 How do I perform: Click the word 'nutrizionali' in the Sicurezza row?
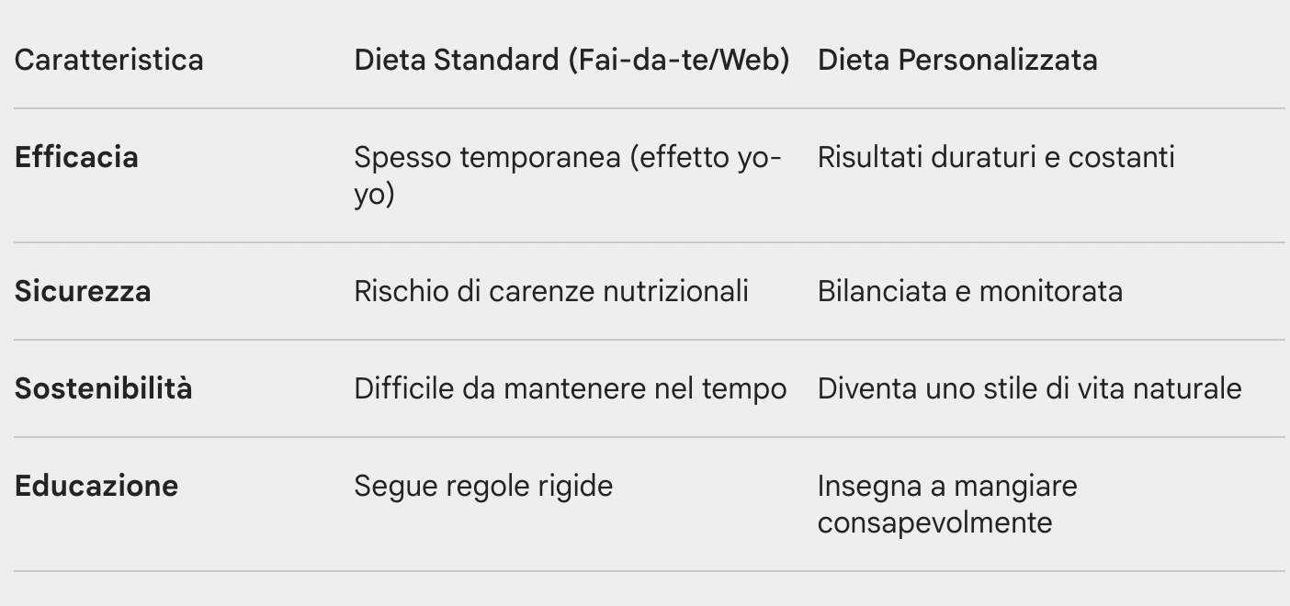point(674,292)
